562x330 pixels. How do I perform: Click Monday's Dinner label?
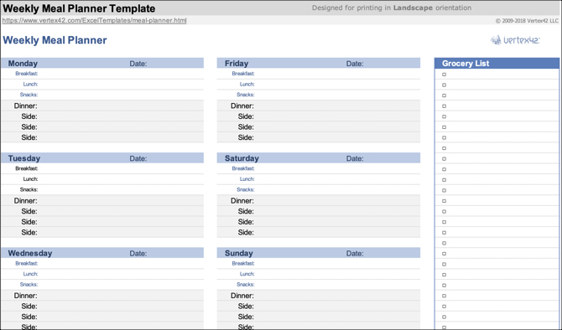pos(25,106)
